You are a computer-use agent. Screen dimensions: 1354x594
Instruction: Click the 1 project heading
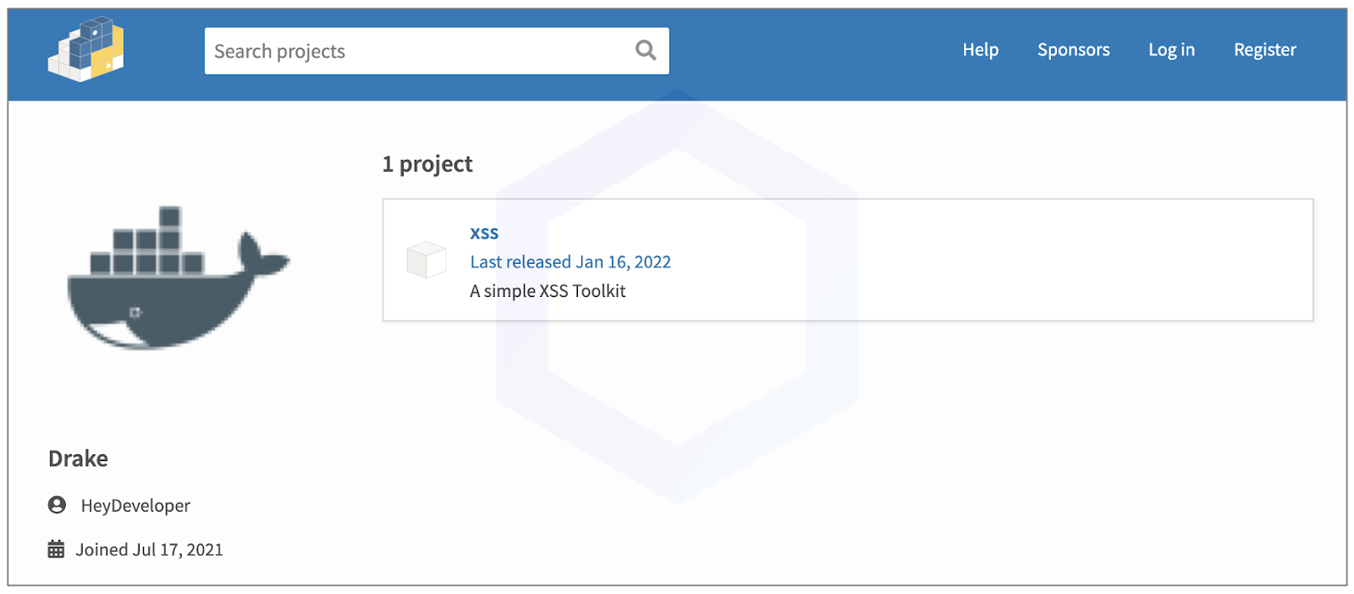click(x=427, y=164)
